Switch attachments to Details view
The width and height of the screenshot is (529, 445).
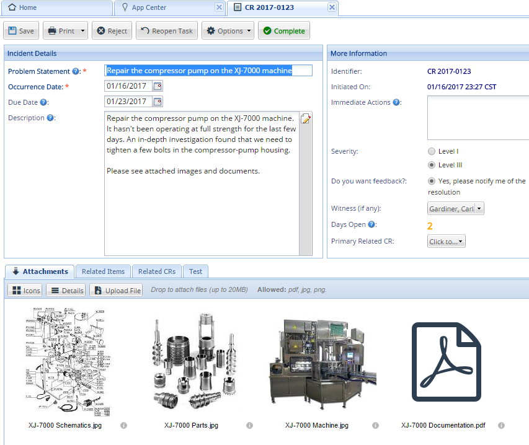click(66, 290)
